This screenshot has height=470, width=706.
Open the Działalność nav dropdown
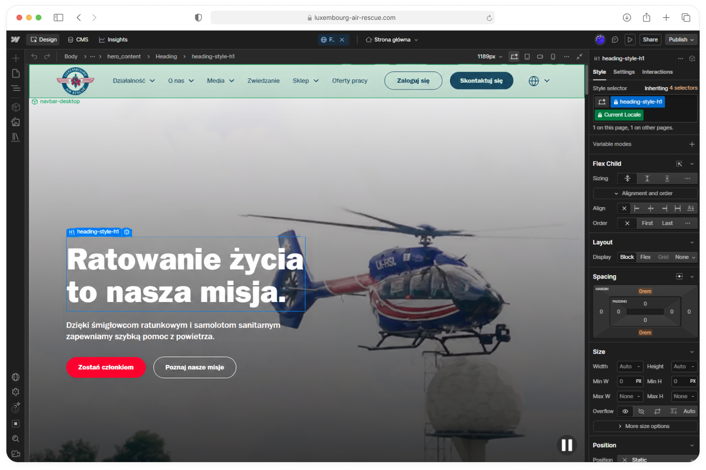134,81
